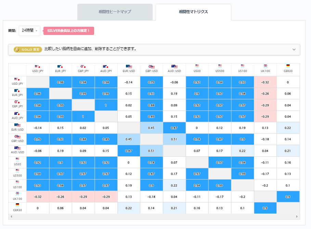This screenshot has height=229, width=311.
Task: Click the AUD/JPY flag icon in column header
Action: [x=106, y=67]
